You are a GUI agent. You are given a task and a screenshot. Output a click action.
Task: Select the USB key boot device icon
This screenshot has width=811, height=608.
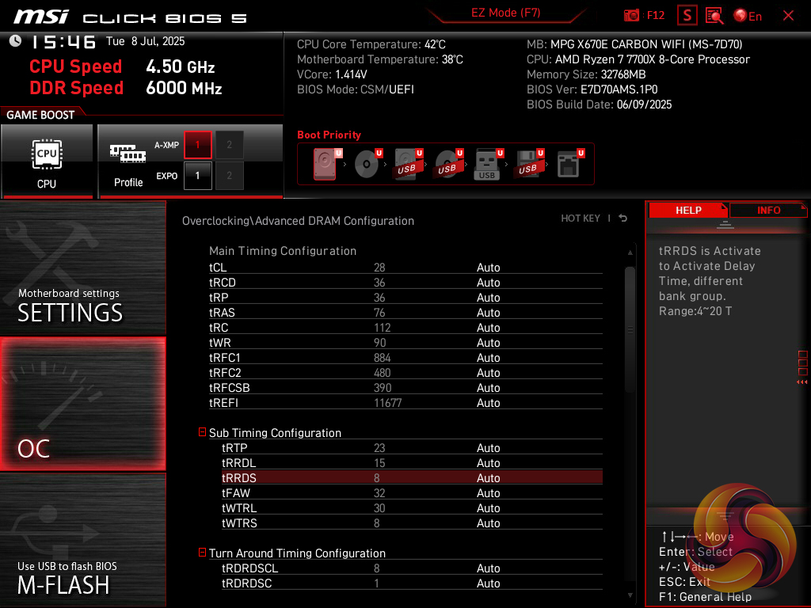(488, 165)
